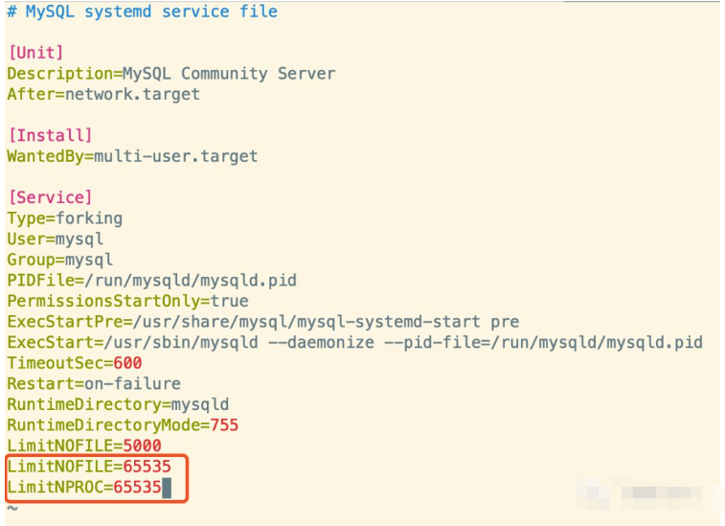Image resolution: width=725 pixels, height=526 pixels.
Task: Click the ExecStart mysqld daemonize line
Action: pyautogui.click(x=354, y=342)
